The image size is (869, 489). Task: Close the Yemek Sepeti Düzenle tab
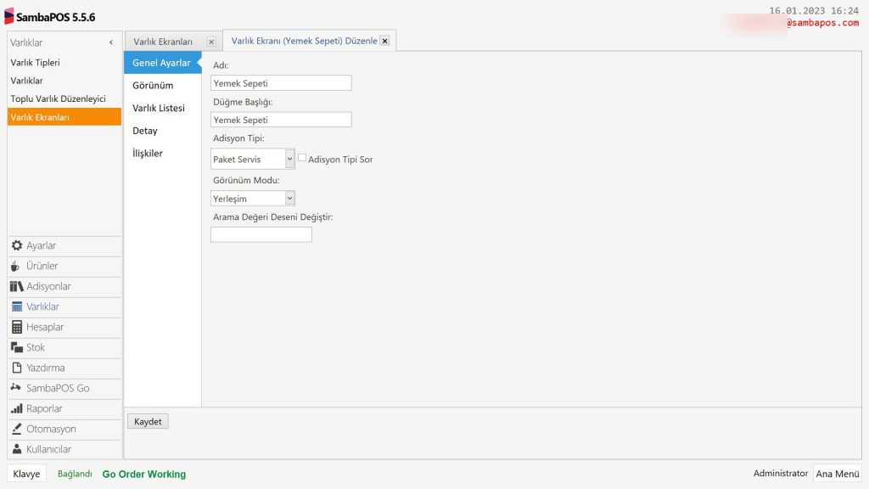[x=384, y=41]
